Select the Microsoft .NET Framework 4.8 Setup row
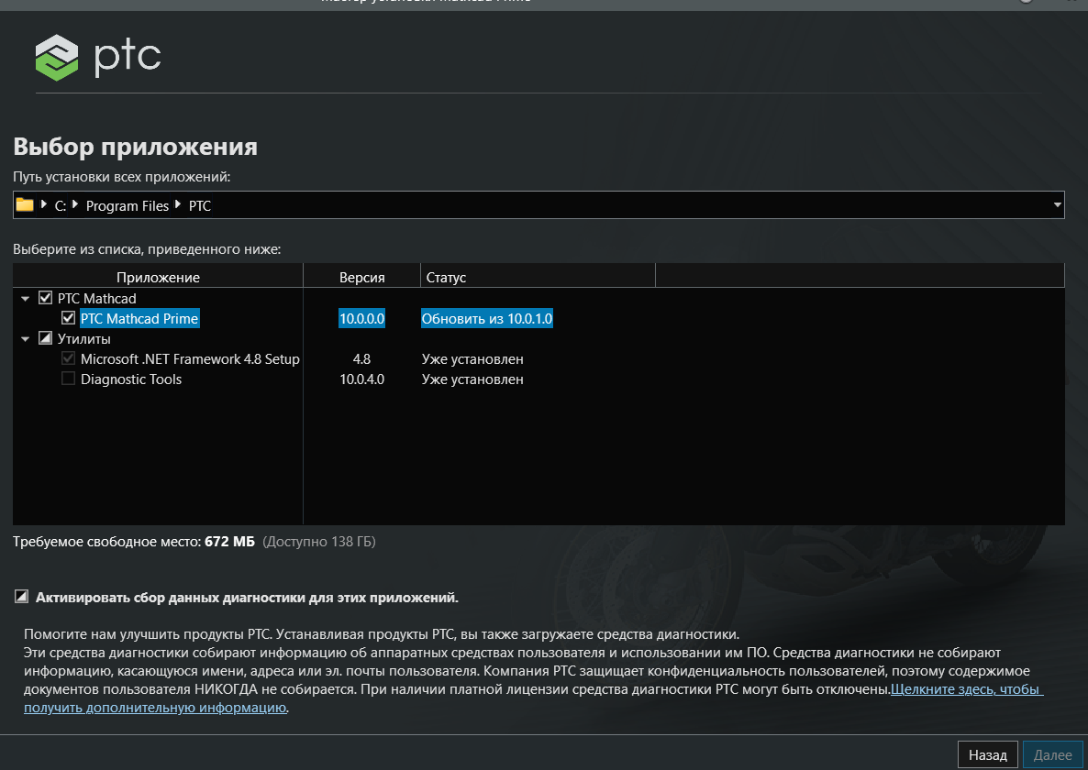1088x770 pixels. [190, 359]
